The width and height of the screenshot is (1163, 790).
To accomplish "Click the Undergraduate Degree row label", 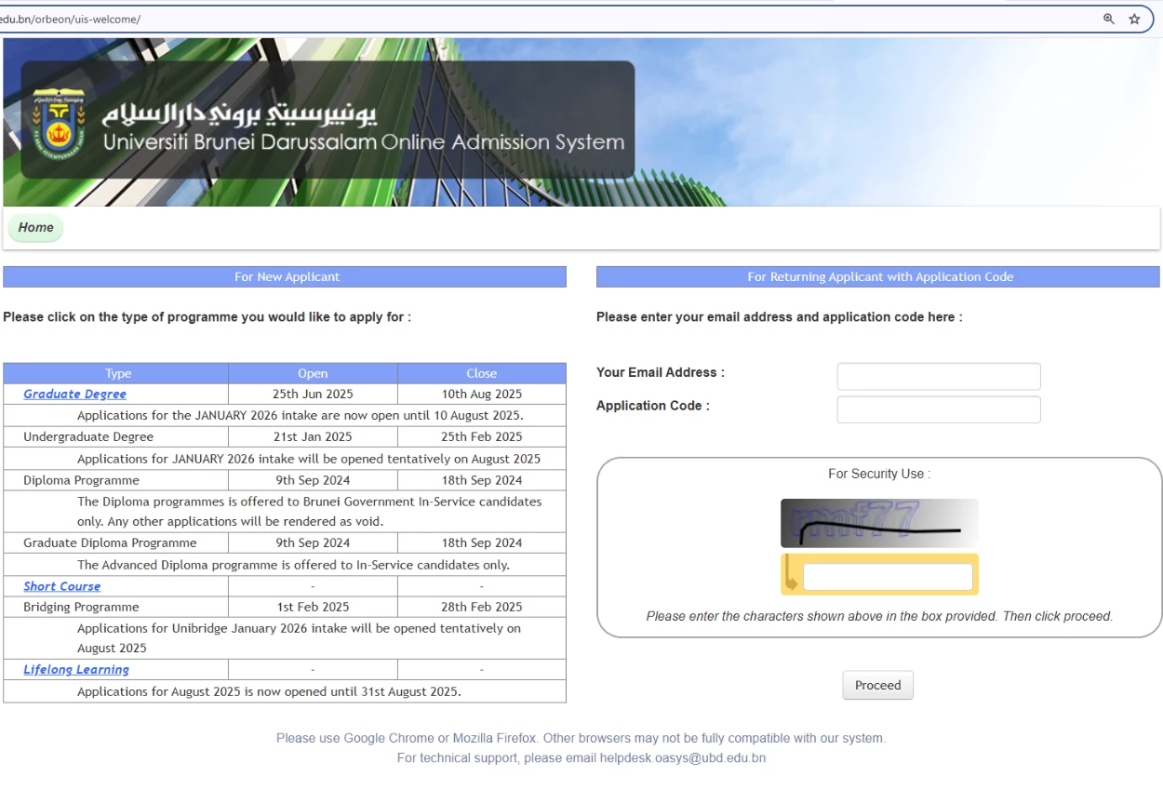I will [x=88, y=436].
